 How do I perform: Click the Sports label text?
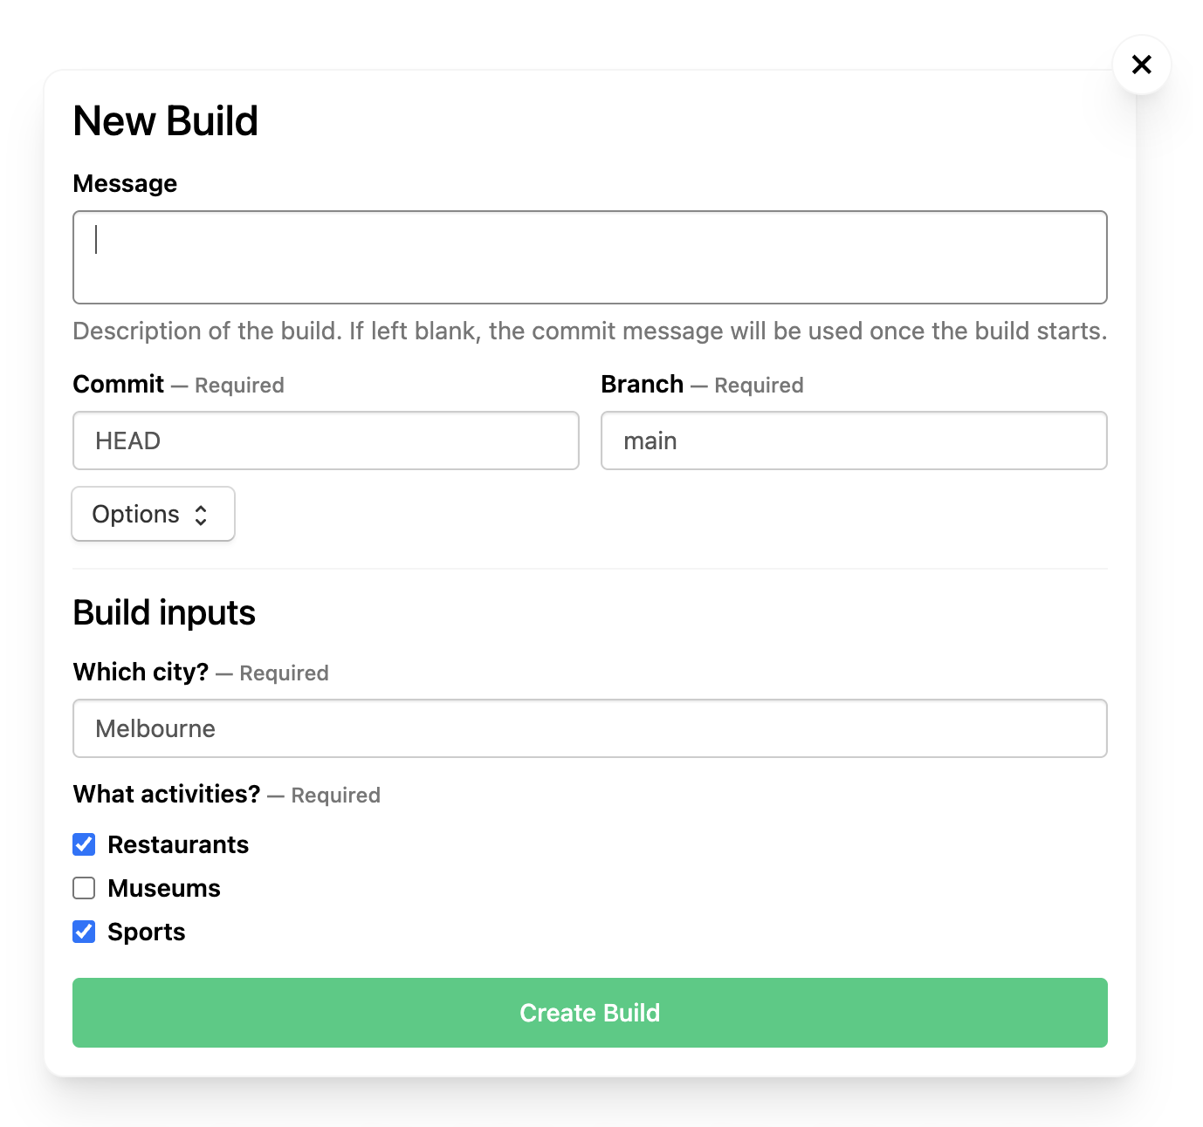tap(147, 932)
